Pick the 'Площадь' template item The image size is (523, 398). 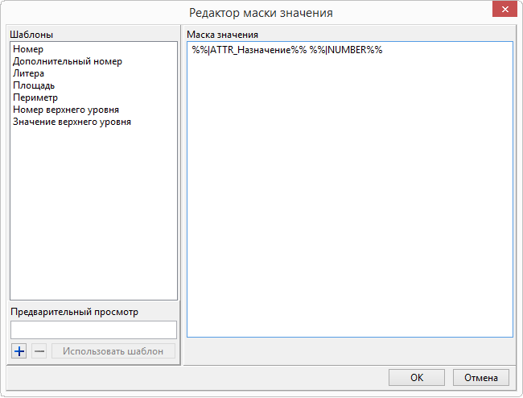(34, 85)
